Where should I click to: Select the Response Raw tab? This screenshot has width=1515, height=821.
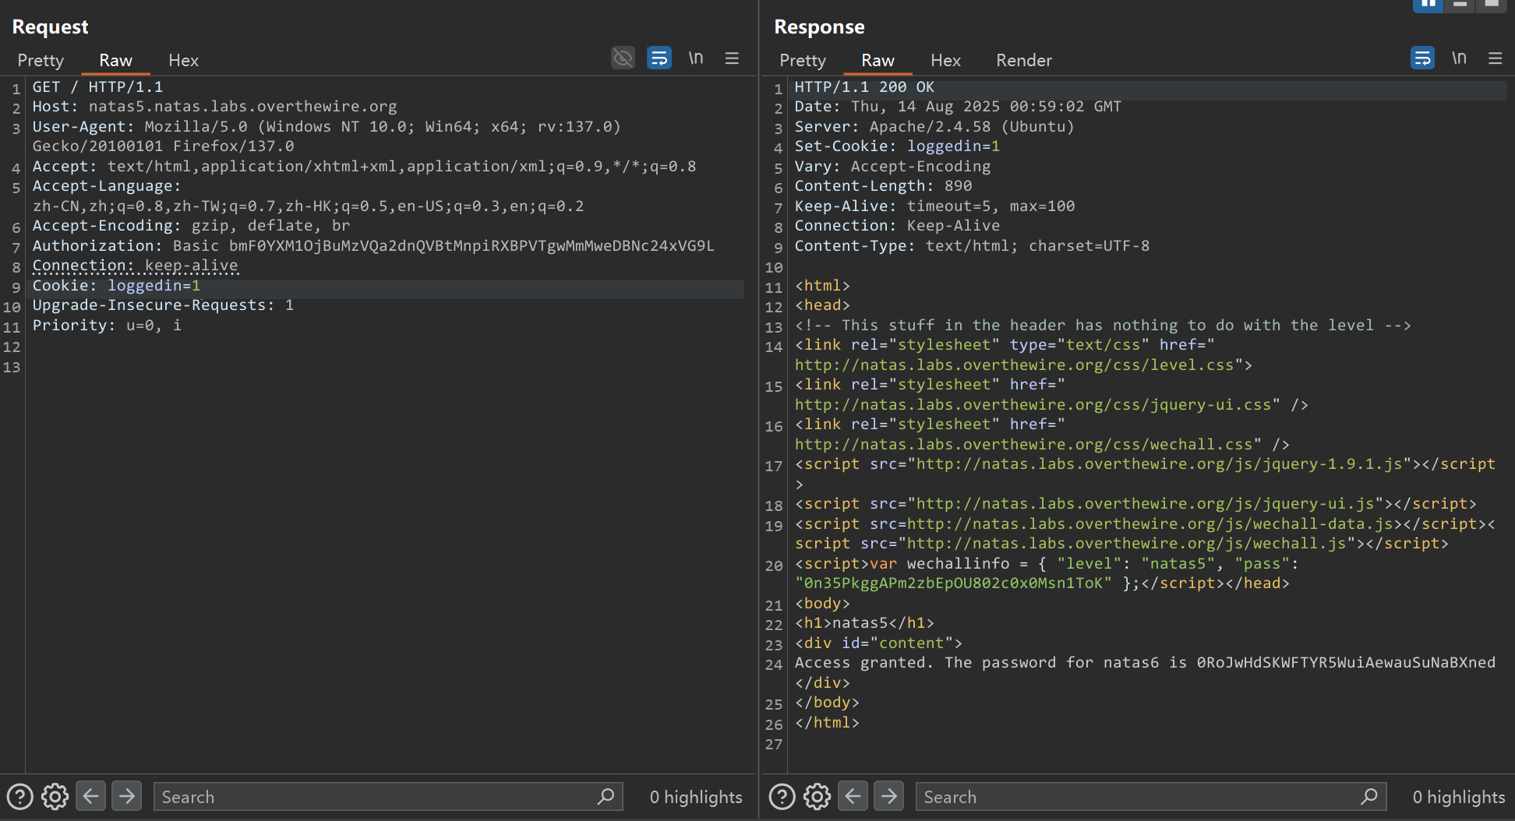(878, 60)
